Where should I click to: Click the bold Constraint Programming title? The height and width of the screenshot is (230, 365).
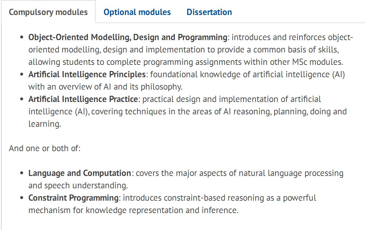point(74,198)
